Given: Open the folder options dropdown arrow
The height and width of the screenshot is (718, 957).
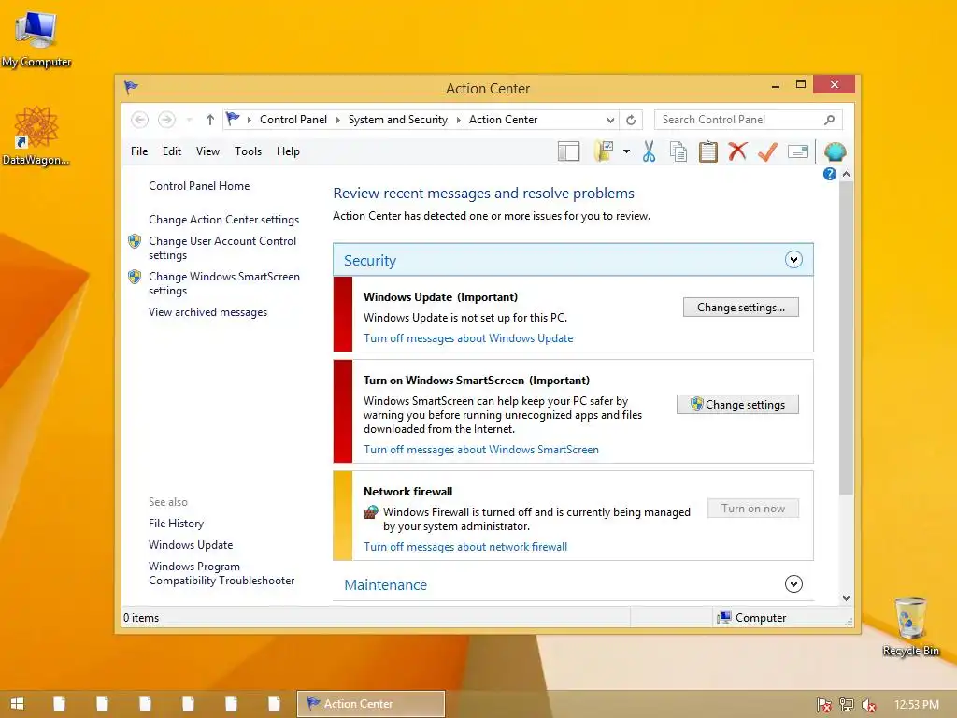Looking at the screenshot, I should click(x=626, y=151).
